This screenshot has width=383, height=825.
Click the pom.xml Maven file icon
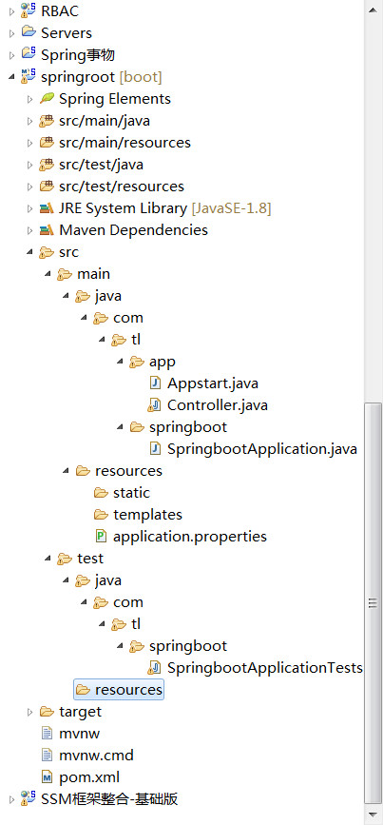tap(48, 776)
